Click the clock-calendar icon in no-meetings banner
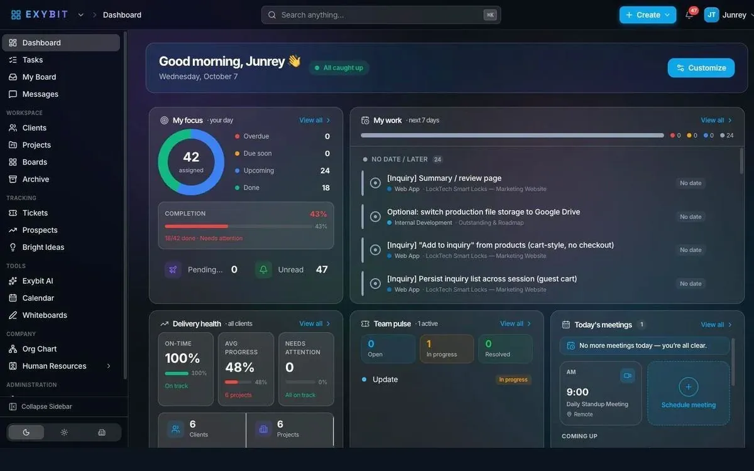This screenshot has height=471, width=754. pos(571,345)
